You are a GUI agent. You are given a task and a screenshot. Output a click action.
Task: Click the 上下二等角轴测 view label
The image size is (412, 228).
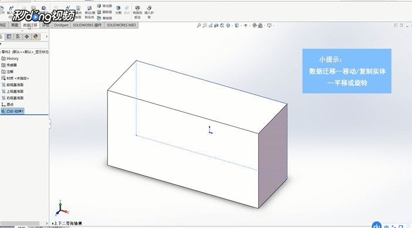(67, 223)
